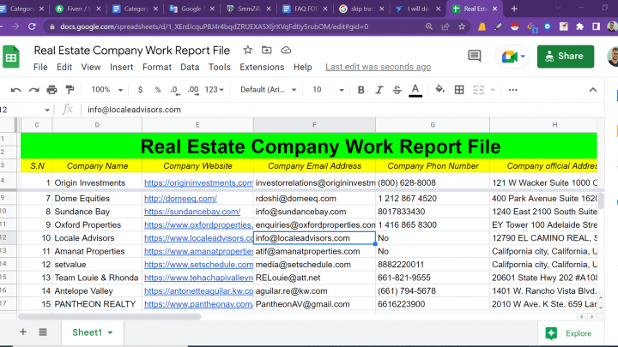Open the comment history icon
Screen dimensions: 618x347
click(473, 57)
